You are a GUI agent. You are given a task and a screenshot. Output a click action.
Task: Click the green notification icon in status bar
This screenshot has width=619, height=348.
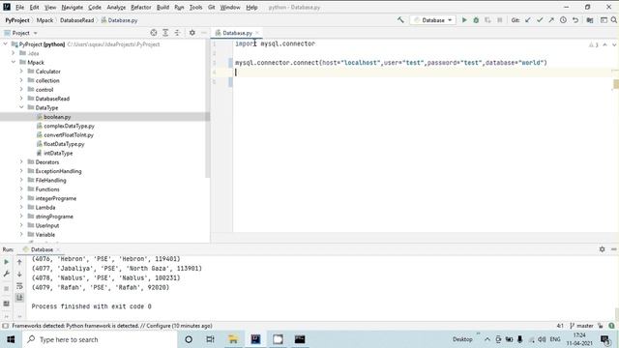point(611,326)
